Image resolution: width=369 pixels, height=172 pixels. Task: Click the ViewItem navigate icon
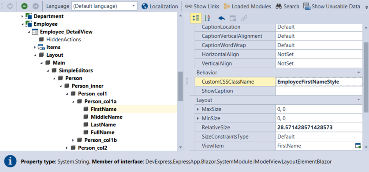tap(358, 146)
